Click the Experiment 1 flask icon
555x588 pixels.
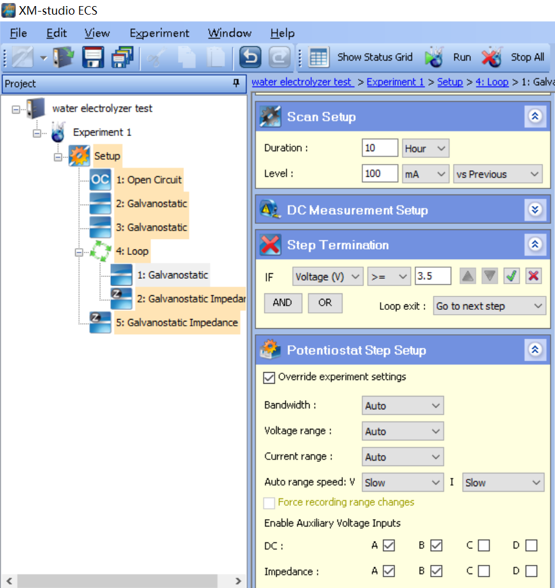(58, 132)
